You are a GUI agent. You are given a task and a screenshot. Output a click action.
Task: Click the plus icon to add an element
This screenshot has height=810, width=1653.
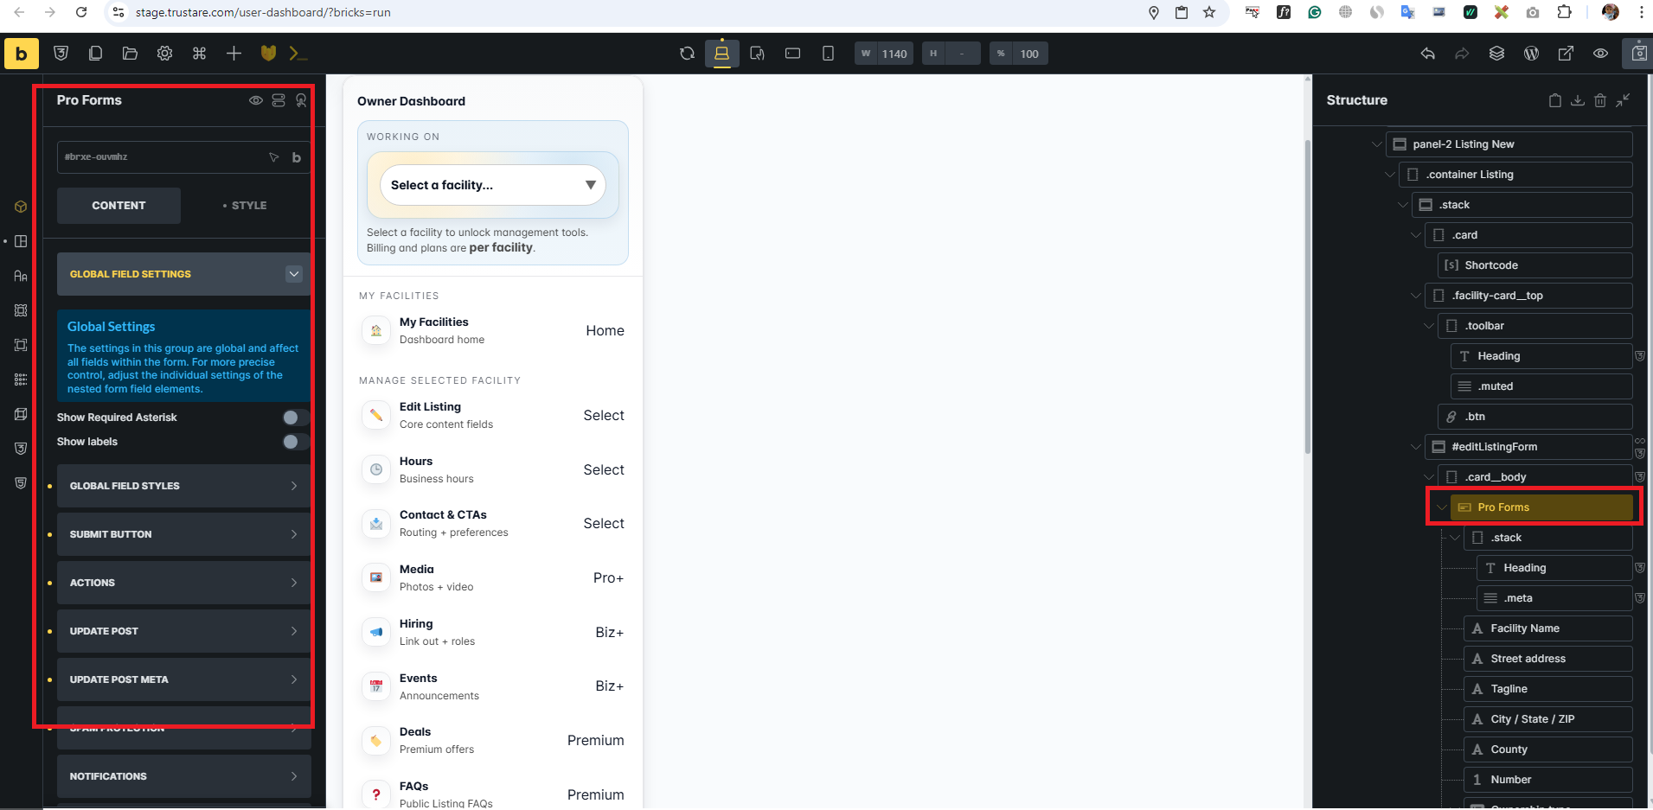[x=234, y=54]
